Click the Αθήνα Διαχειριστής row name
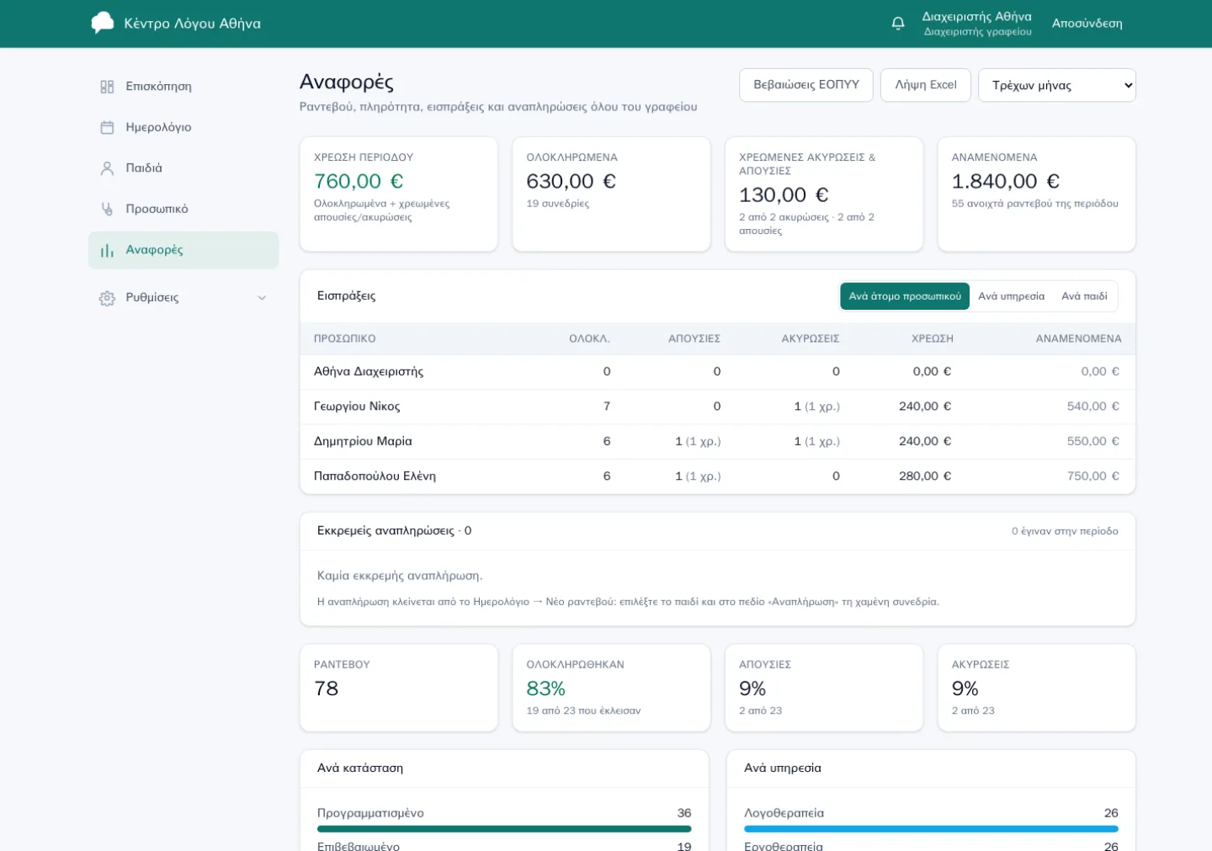The width and height of the screenshot is (1212, 851). pos(369,372)
